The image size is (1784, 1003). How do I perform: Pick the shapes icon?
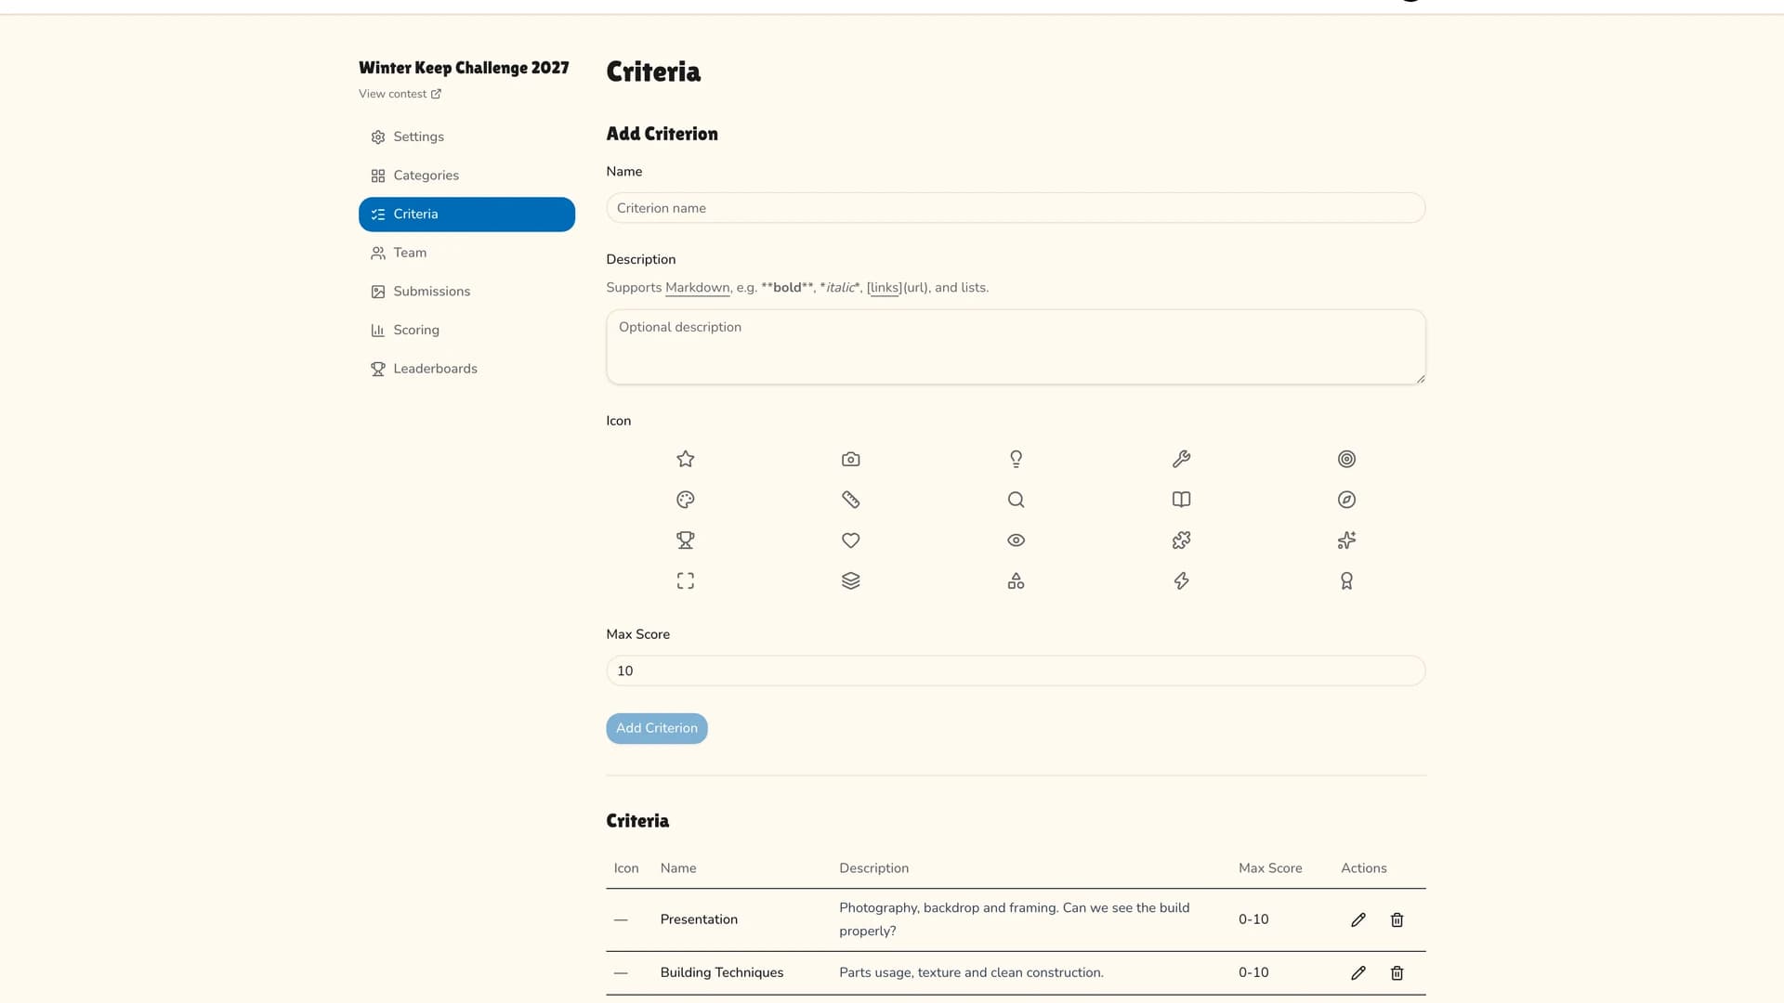point(1016,581)
